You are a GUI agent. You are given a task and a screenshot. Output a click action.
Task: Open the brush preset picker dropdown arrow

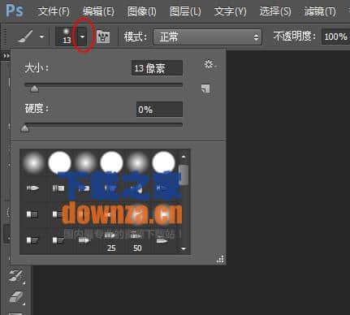tap(83, 37)
